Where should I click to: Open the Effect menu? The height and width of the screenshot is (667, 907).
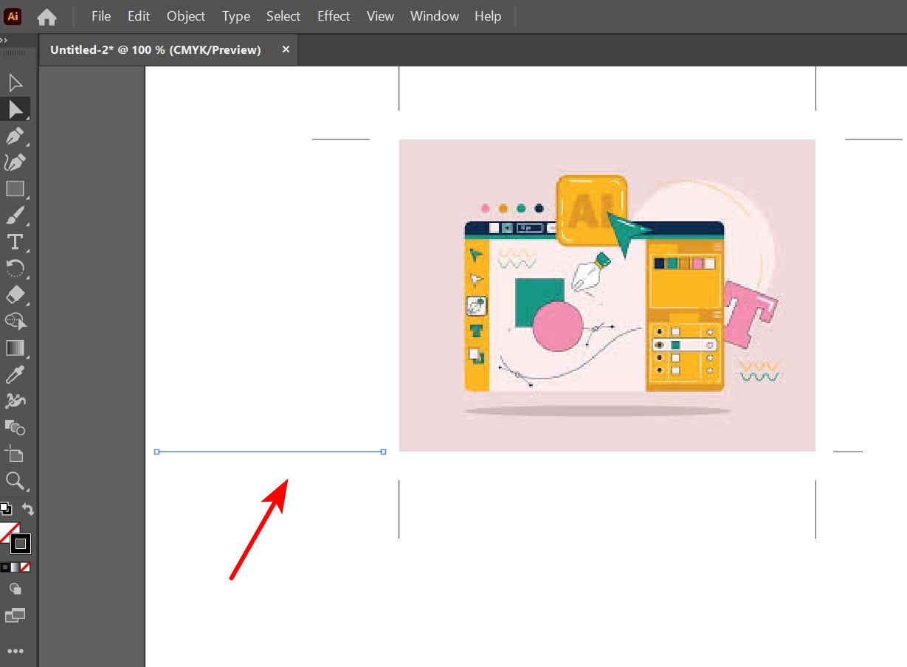(x=333, y=15)
